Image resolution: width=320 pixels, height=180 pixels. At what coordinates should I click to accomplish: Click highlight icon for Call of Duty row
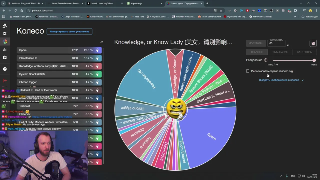97,122
